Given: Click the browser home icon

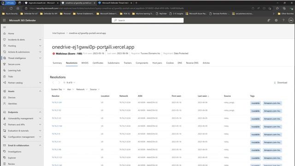Looking at the screenshot, I should coord(18,8).
